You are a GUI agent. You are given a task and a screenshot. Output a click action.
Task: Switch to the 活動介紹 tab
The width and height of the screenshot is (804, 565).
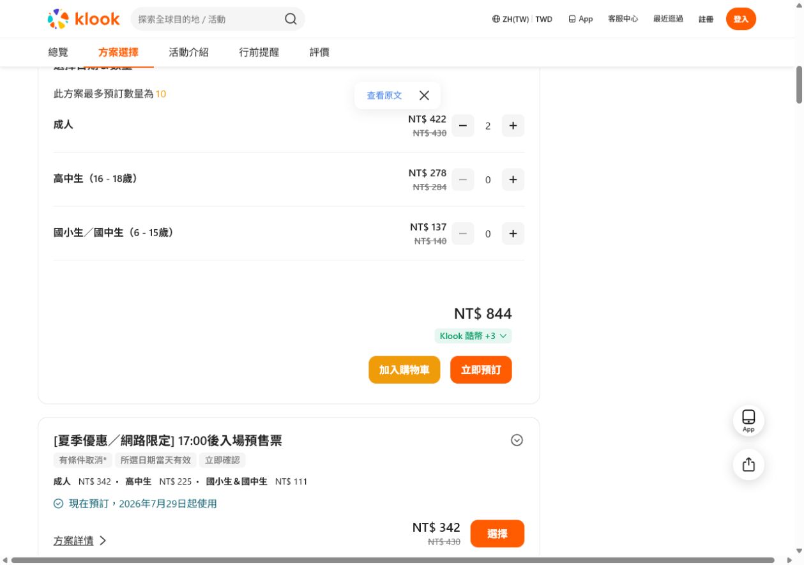click(x=188, y=52)
